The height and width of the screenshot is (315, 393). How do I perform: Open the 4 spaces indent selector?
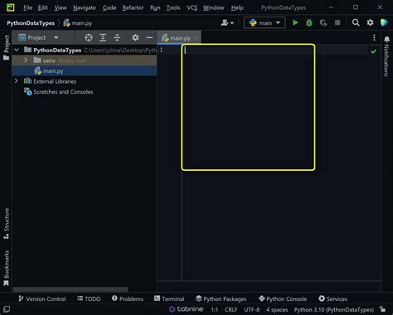pos(277,309)
